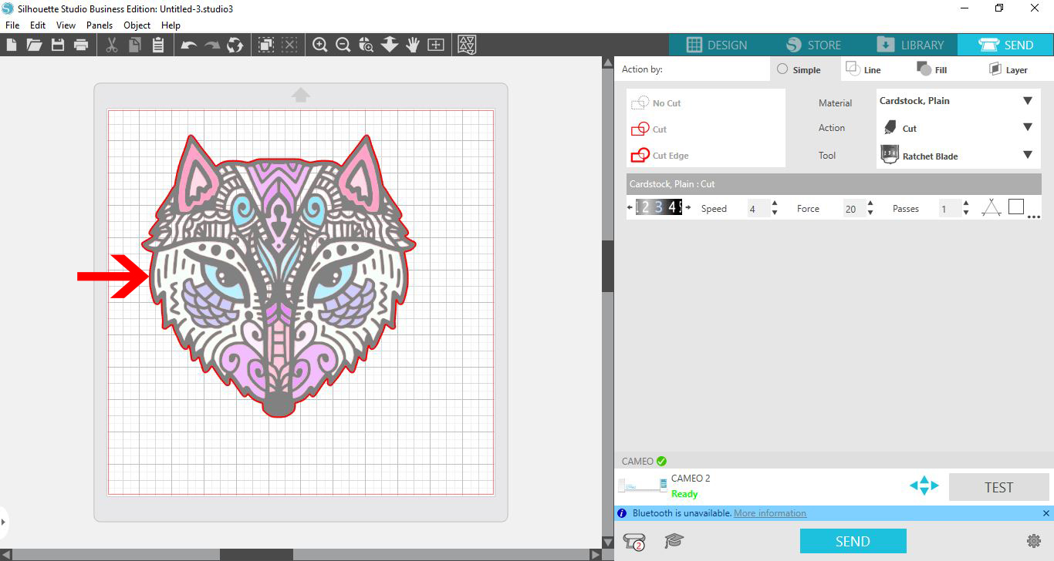Open the Action dropdown showing Cut

tap(959, 128)
